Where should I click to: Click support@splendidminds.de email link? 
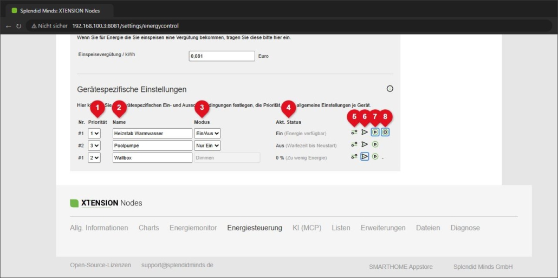coord(177,265)
